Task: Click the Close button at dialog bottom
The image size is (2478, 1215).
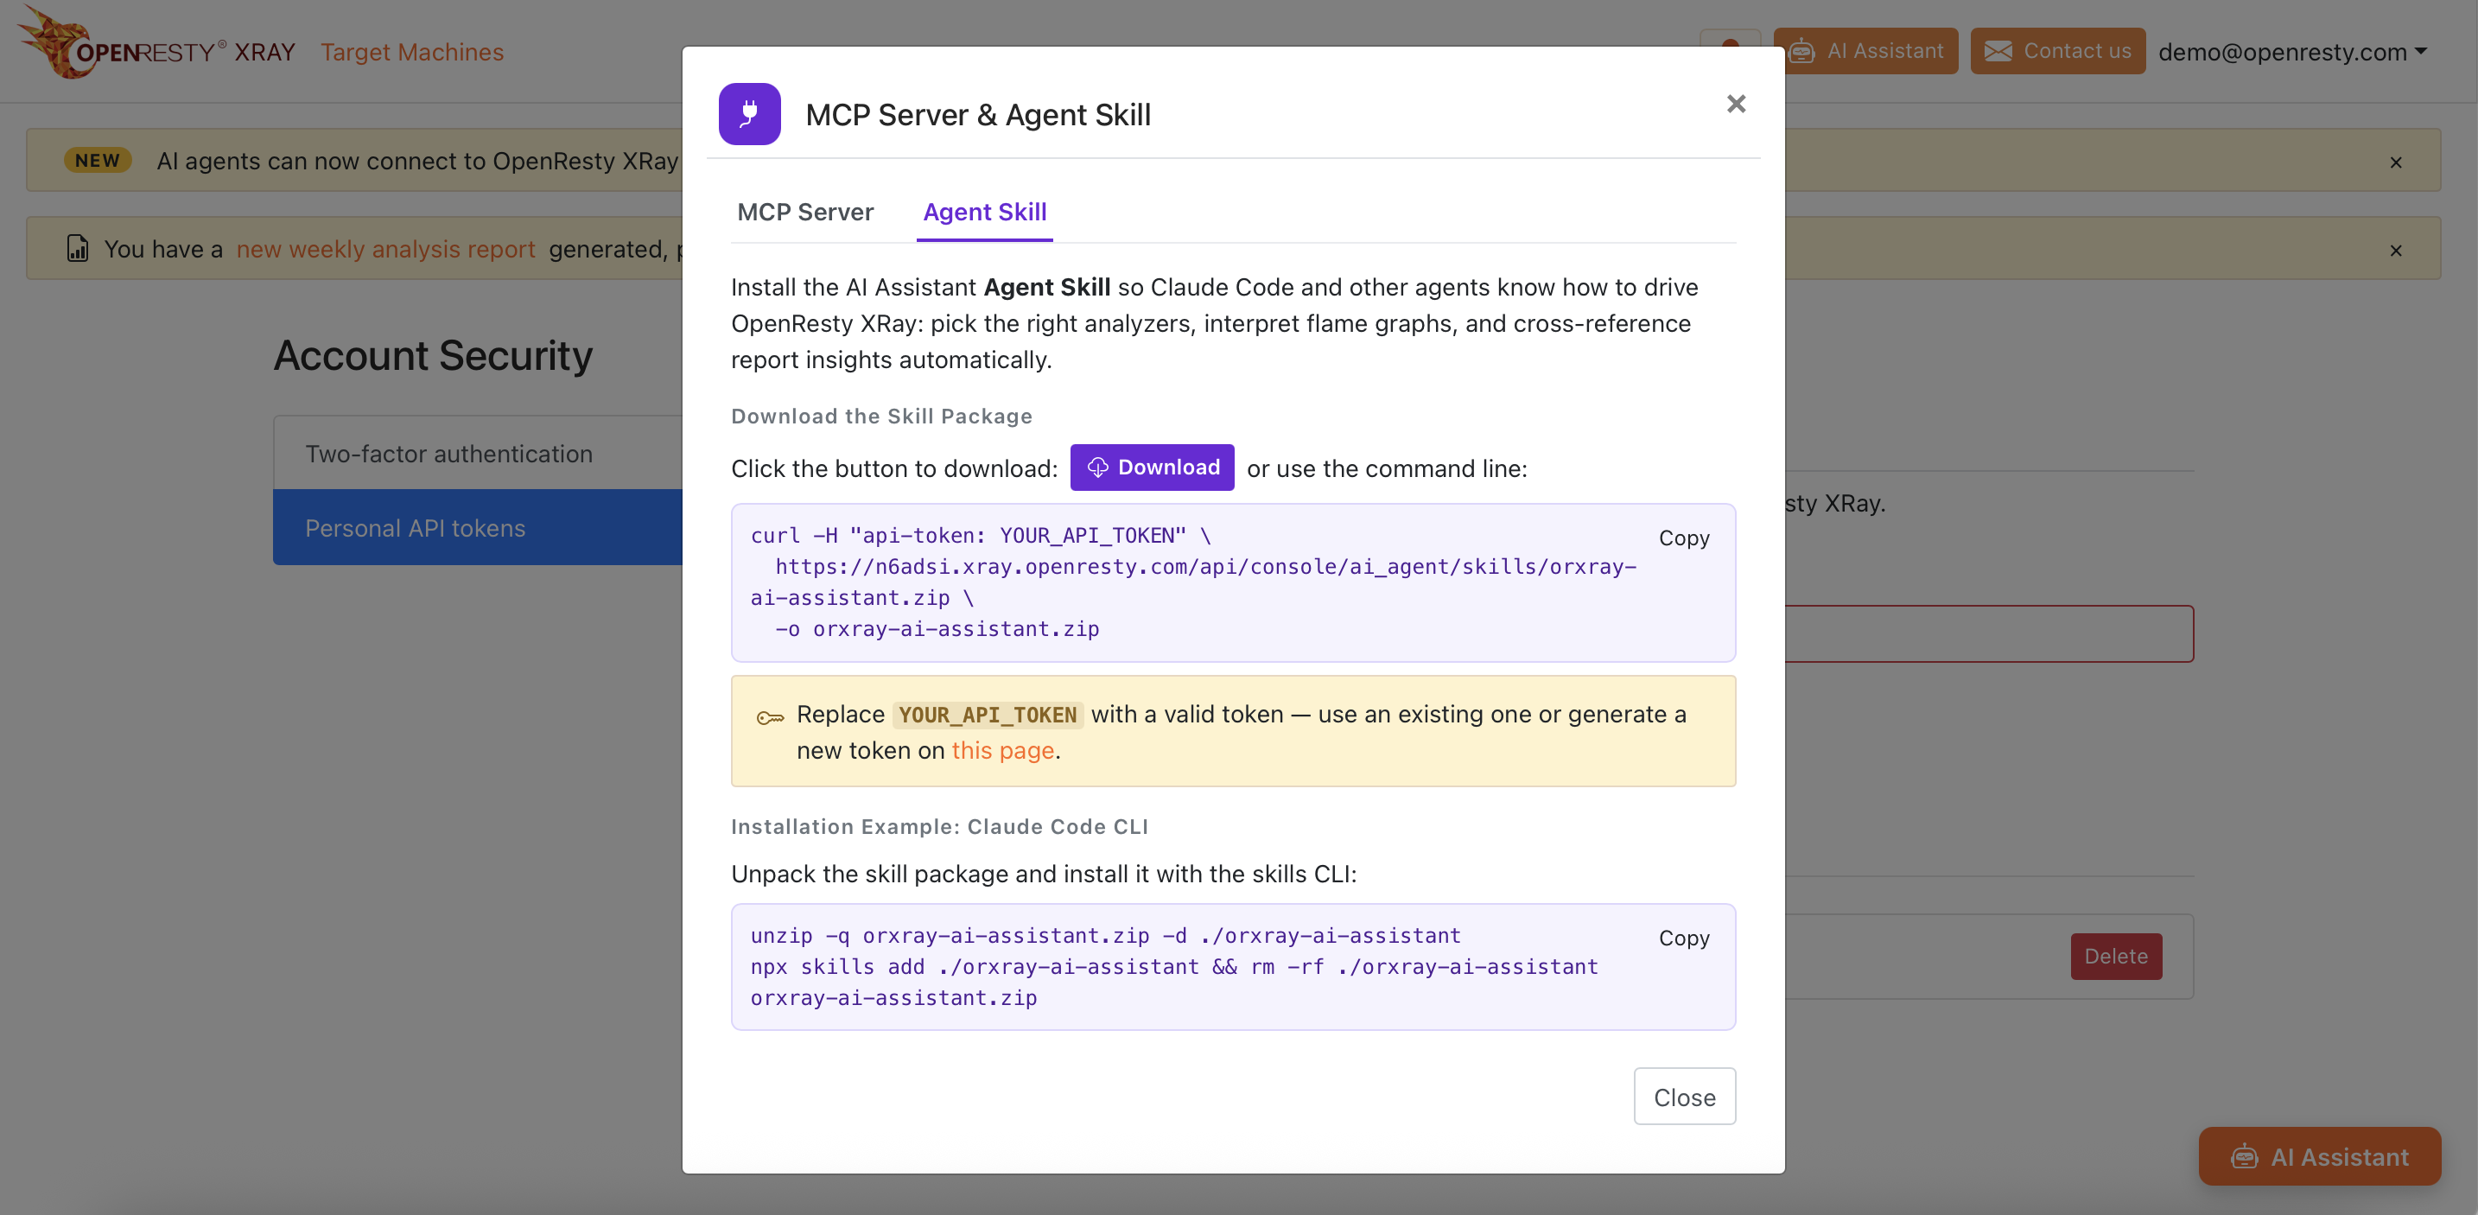Action: coord(1684,1097)
